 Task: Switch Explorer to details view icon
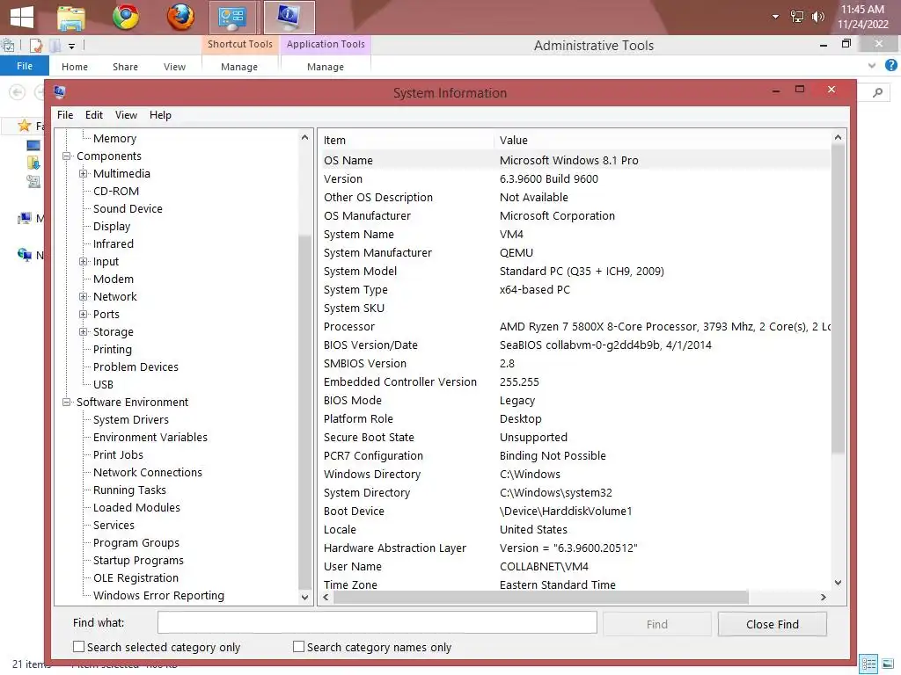868,664
